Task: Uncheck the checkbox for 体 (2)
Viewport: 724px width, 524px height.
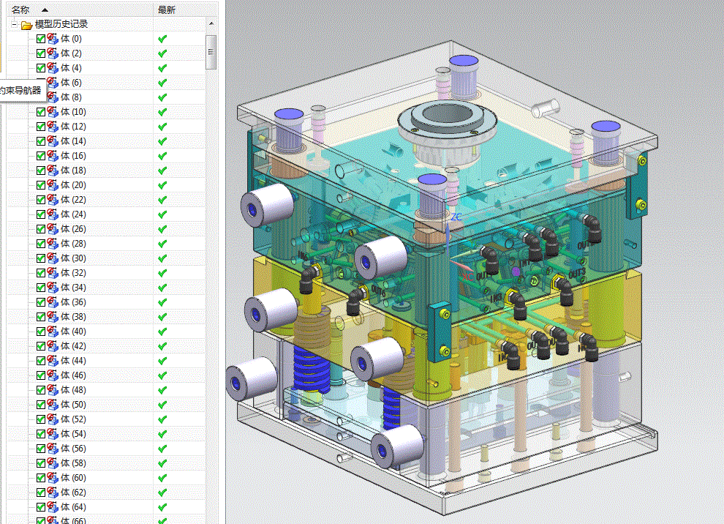Action: (41, 53)
